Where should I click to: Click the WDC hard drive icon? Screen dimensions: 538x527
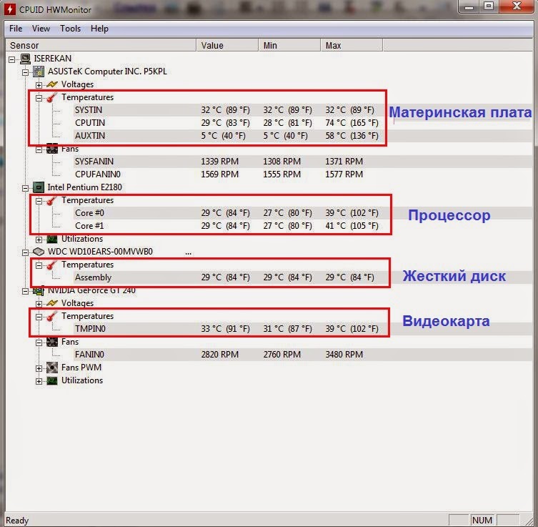[x=39, y=252]
